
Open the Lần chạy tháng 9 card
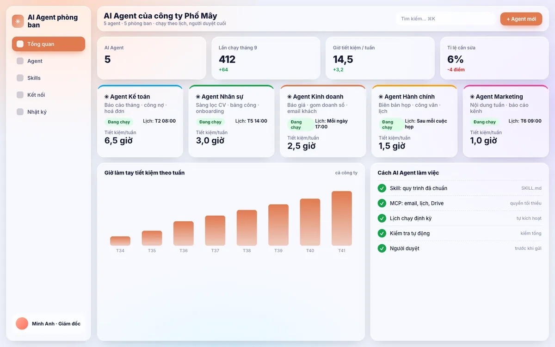pyautogui.click(x=266, y=58)
